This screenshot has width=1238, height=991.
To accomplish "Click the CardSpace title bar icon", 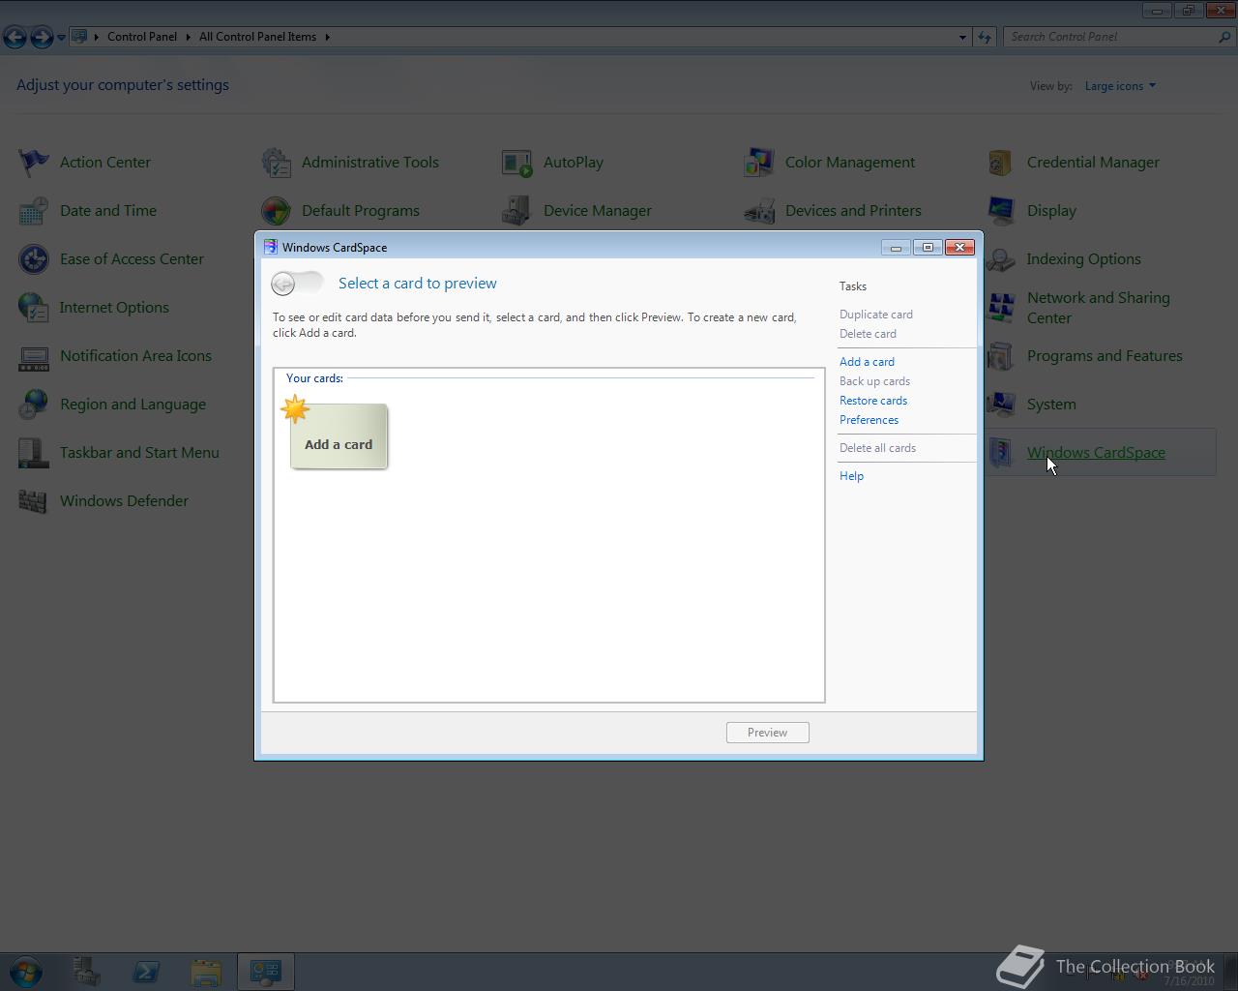I will [x=271, y=248].
